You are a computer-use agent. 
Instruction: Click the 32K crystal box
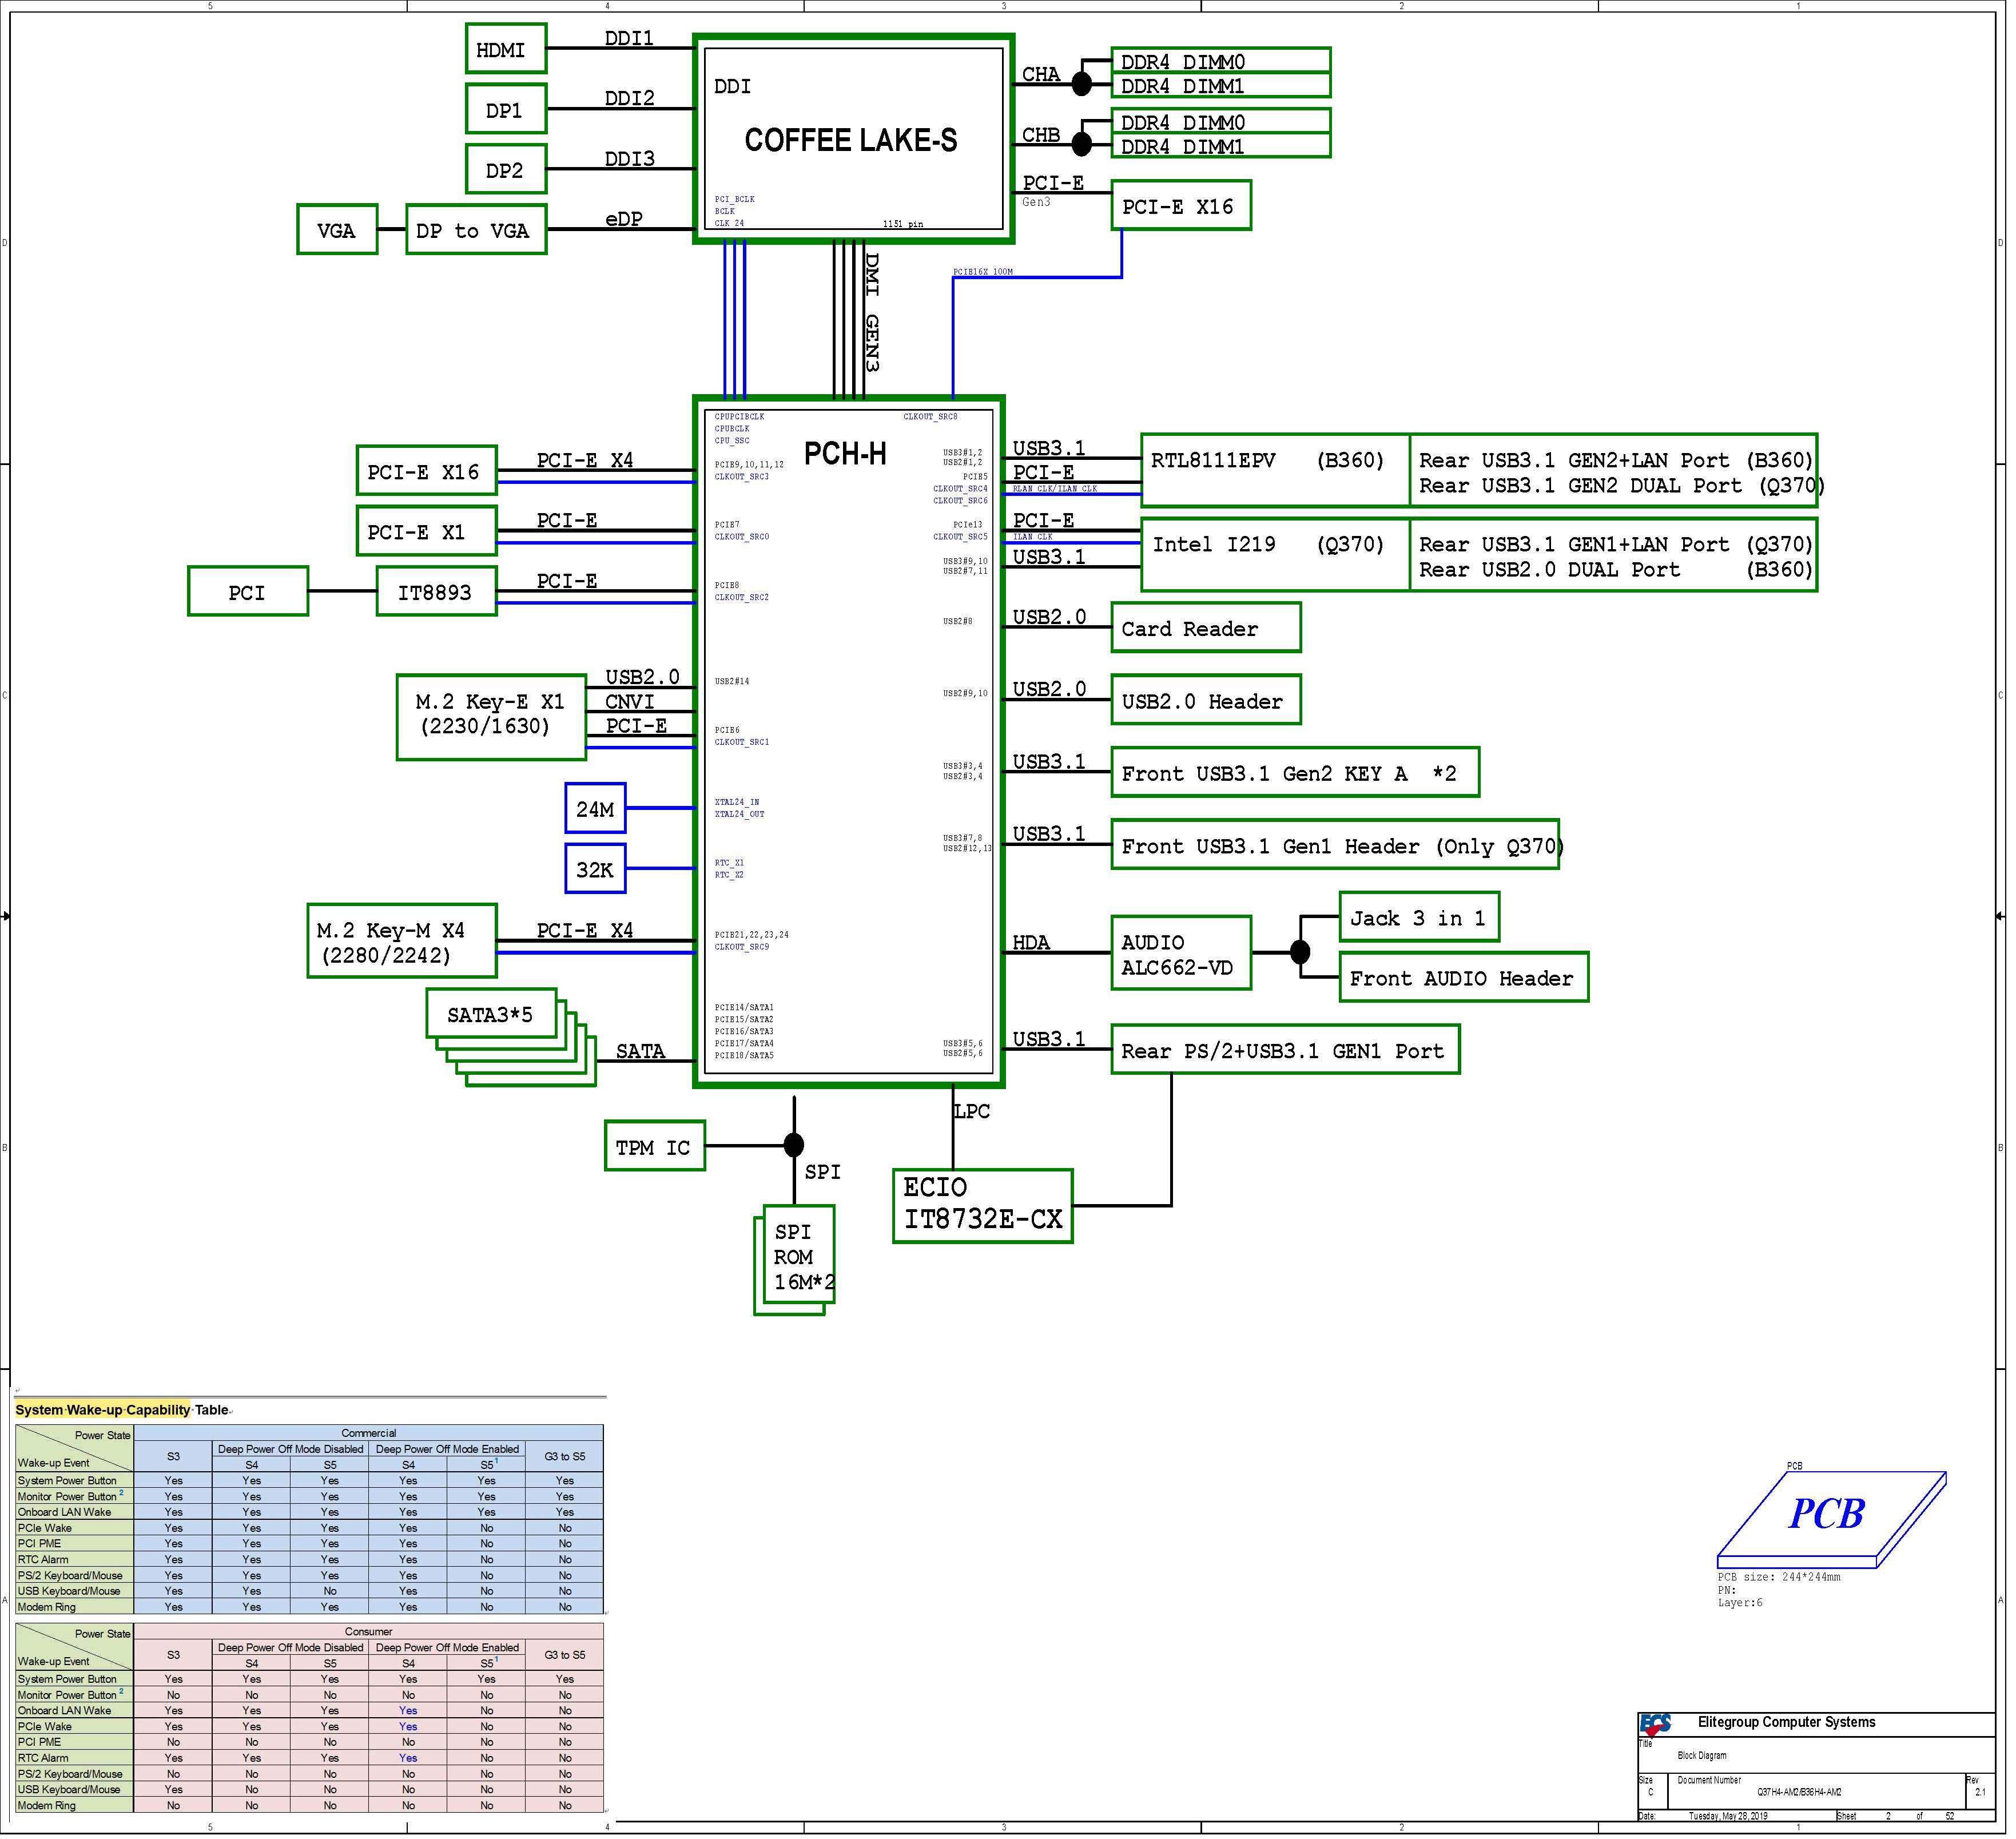pyautogui.click(x=595, y=870)
